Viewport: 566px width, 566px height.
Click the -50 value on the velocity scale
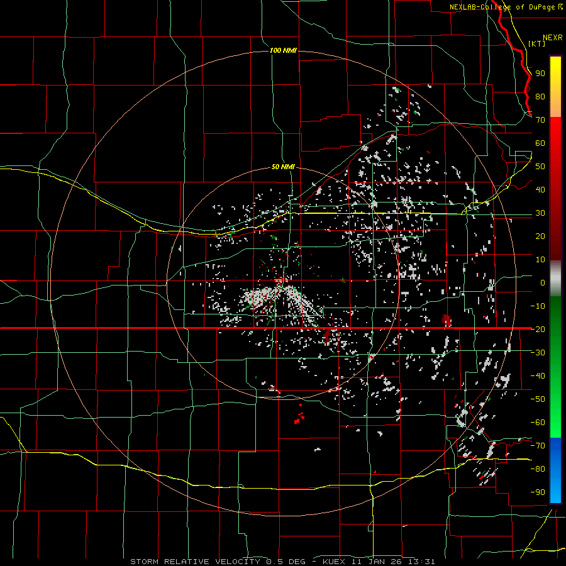(538, 399)
